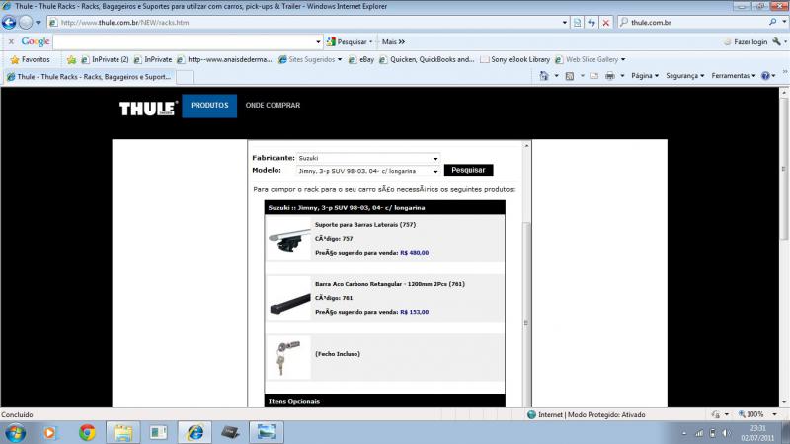The height and width of the screenshot is (444, 790).
Task: Open Sony eBook Library favorite
Action: pos(514,59)
